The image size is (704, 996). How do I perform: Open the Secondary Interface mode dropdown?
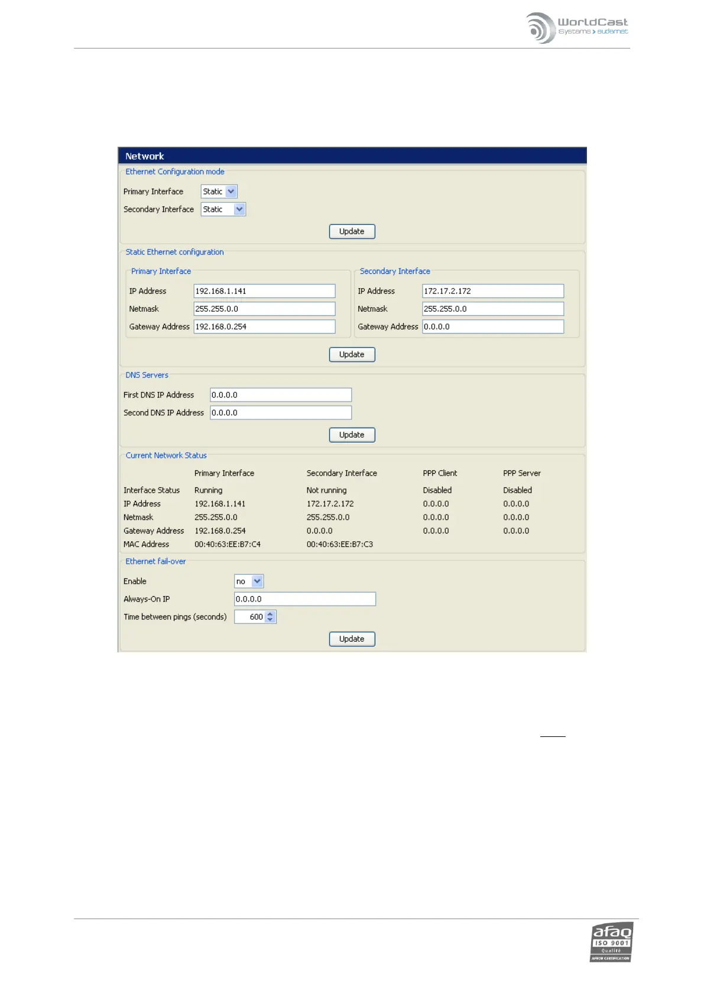223,209
